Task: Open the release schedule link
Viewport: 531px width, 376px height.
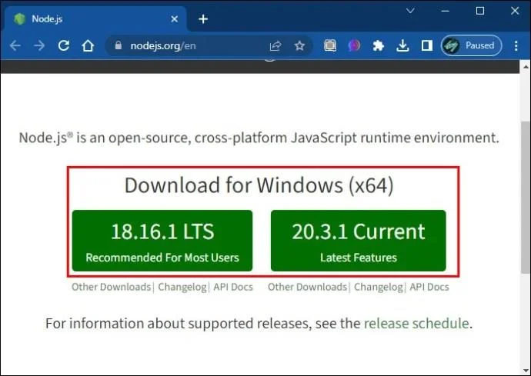Action: point(416,324)
